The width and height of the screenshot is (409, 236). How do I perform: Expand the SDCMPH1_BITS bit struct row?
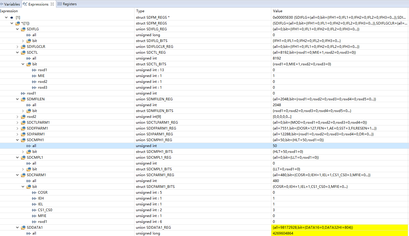23,152
